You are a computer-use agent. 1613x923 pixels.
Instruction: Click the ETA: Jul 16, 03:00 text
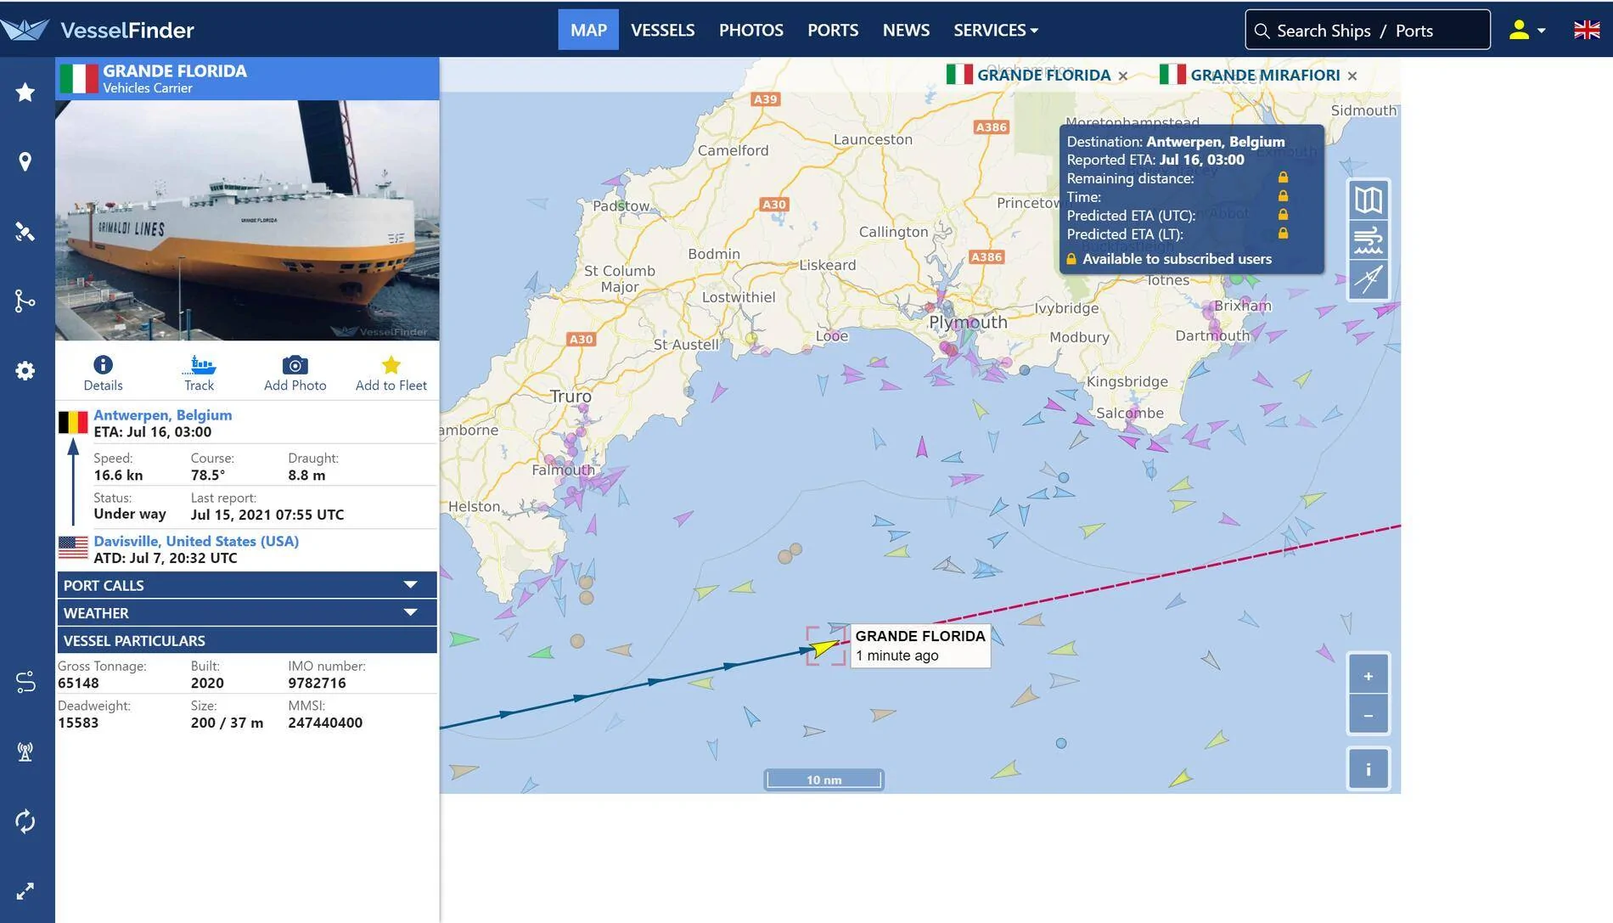point(153,431)
